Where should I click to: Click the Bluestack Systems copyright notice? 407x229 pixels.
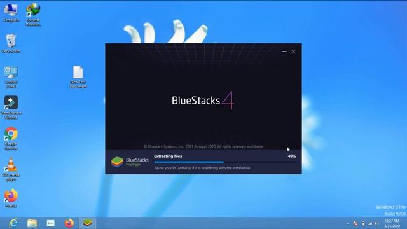203,146
